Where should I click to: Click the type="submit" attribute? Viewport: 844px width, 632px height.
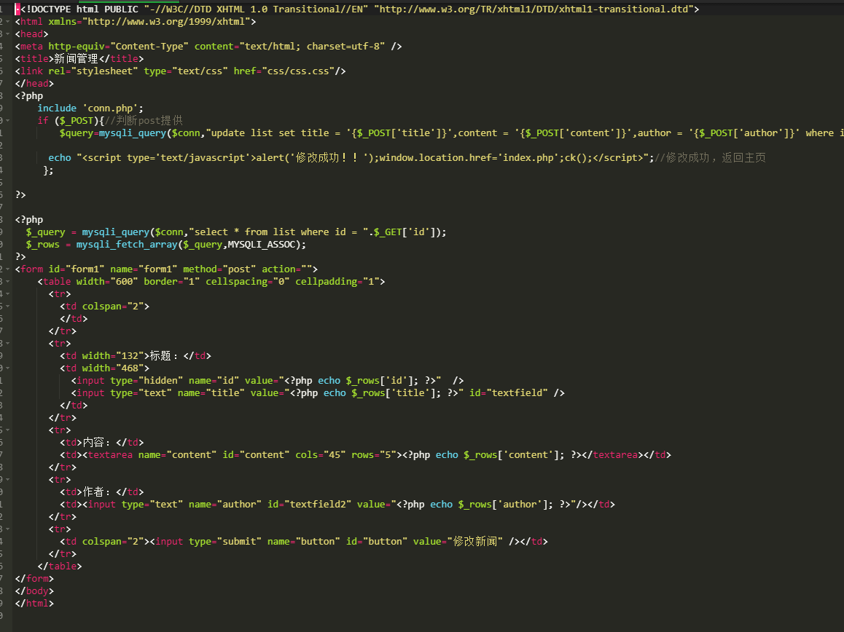[225, 542]
